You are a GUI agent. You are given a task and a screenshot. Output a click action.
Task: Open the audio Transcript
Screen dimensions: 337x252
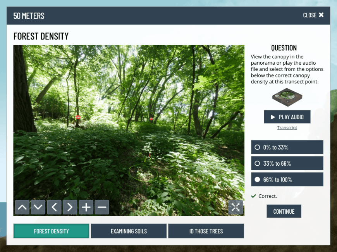(287, 127)
